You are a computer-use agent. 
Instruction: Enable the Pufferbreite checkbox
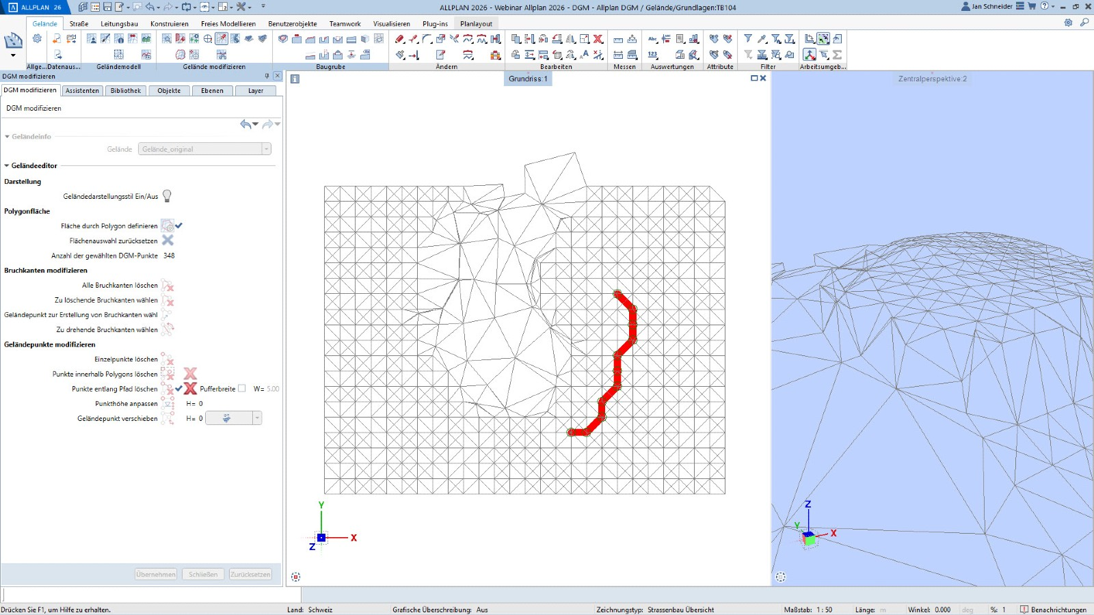pyautogui.click(x=242, y=389)
